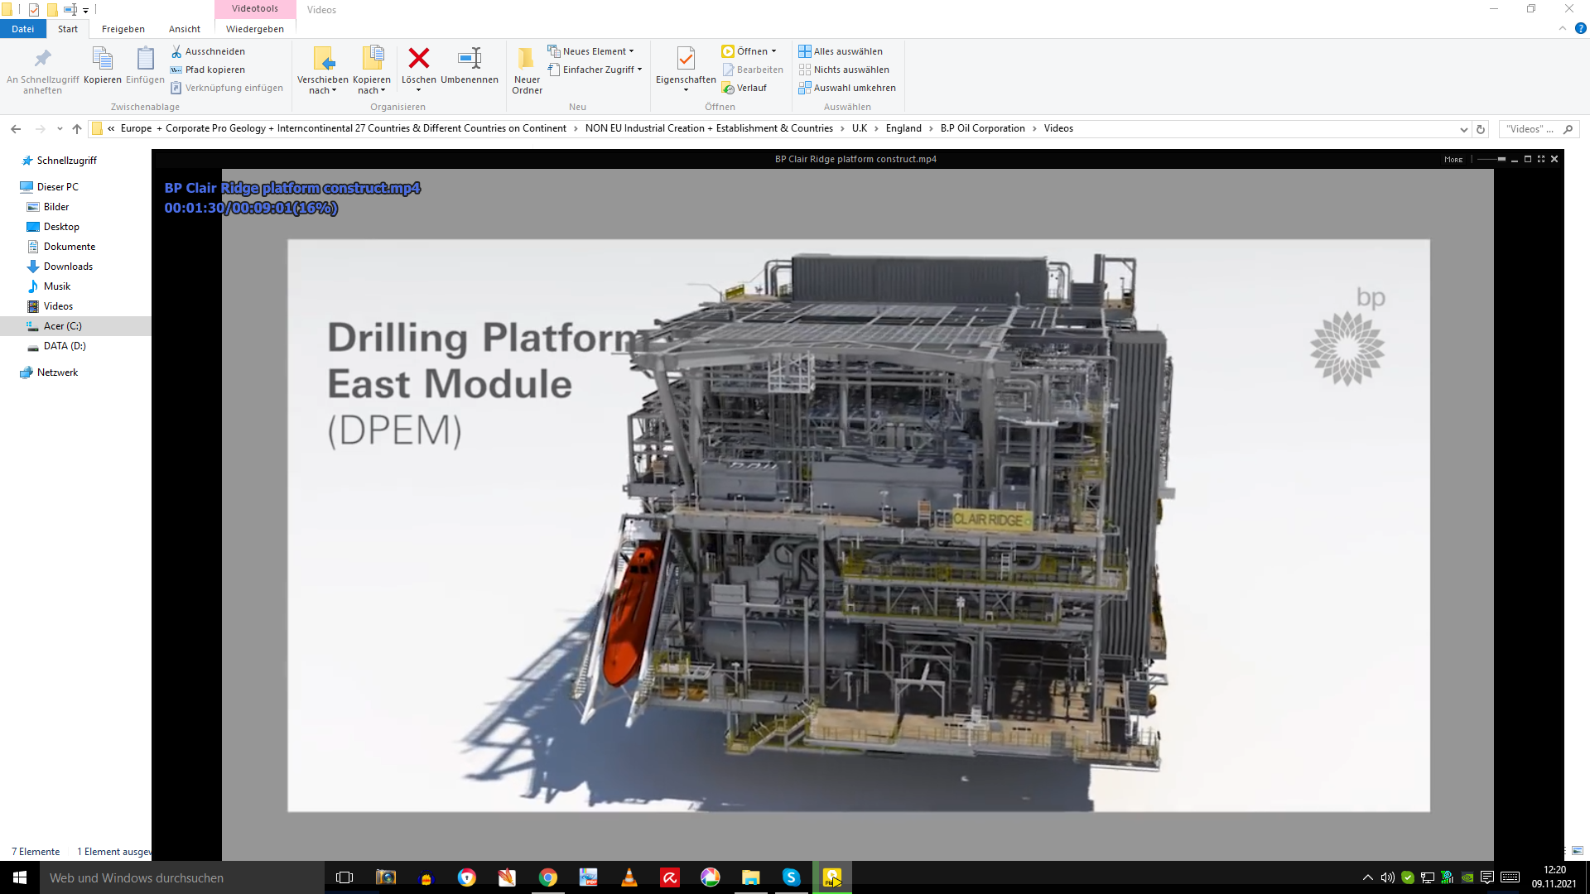
Task: Expand the address bar history dropdown
Action: coord(1463,129)
